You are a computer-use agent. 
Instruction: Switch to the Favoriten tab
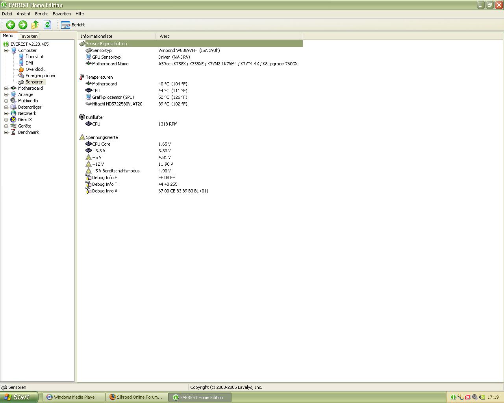coord(28,36)
